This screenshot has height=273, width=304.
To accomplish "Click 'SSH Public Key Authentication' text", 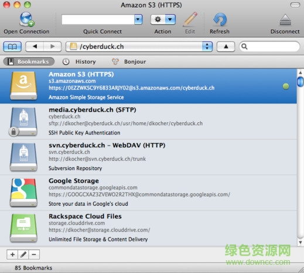I will click(84, 133).
